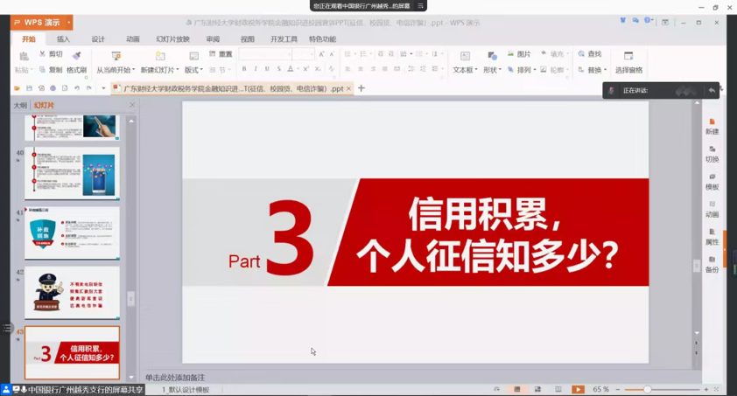Open the Shapes (形状) dropdown

tap(492, 70)
